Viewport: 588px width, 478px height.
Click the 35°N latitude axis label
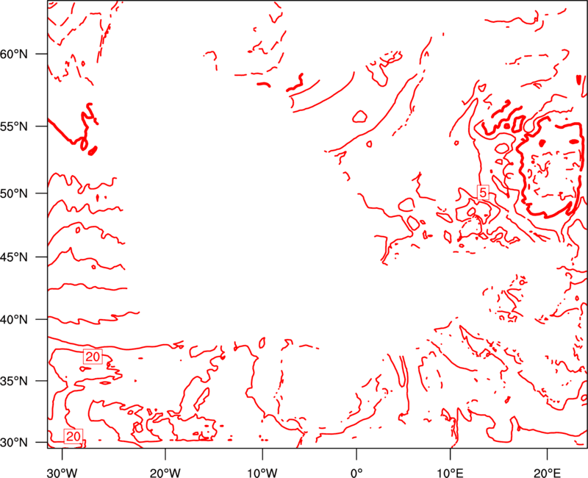point(14,381)
